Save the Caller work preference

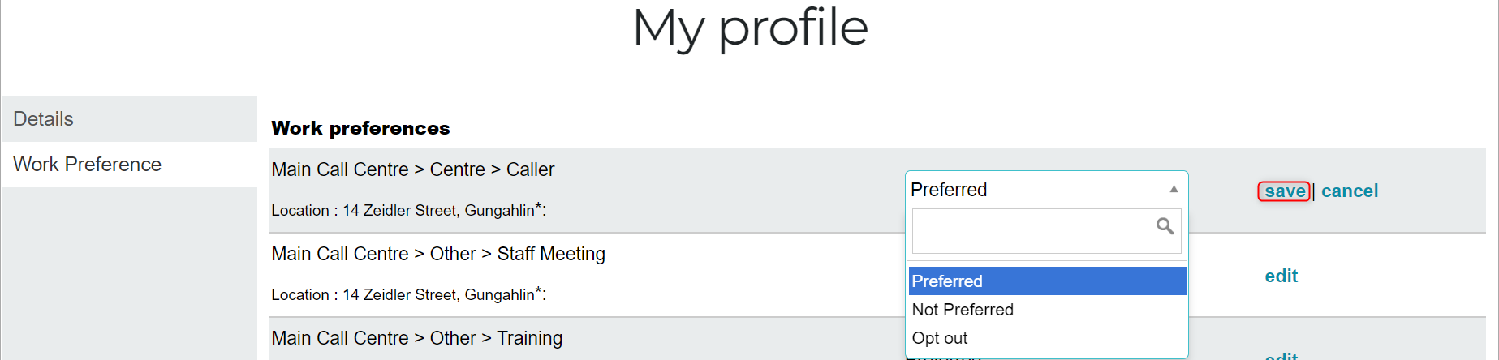point(1285,191)
